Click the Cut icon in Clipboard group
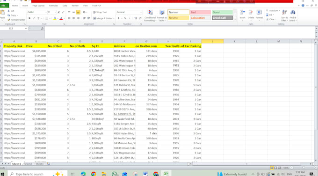The height and width of the screenshot is (176, 318). (9, 11)
